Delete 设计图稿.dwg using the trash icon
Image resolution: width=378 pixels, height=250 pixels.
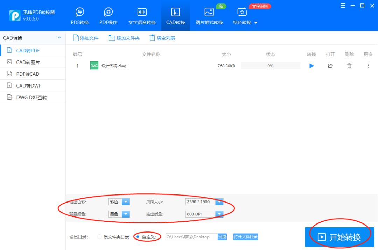coord(349,65)
